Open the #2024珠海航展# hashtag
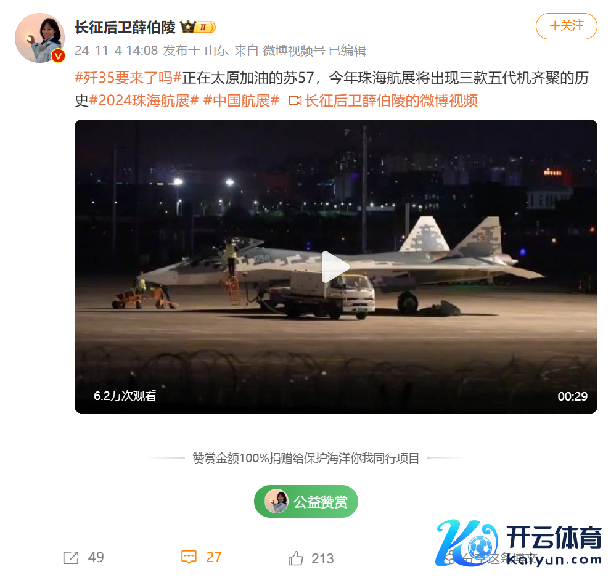This screenshot has width=611, height=580. [144, 101]
